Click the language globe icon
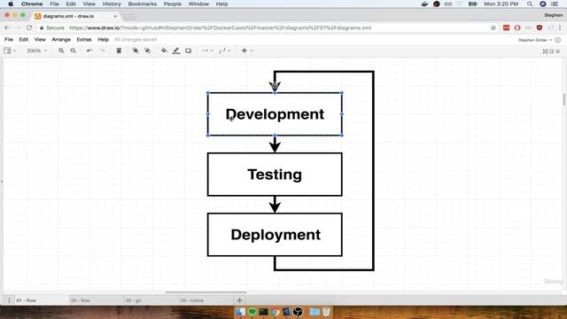The height and width of the screenshot is (319, 567). pos(558,40)
